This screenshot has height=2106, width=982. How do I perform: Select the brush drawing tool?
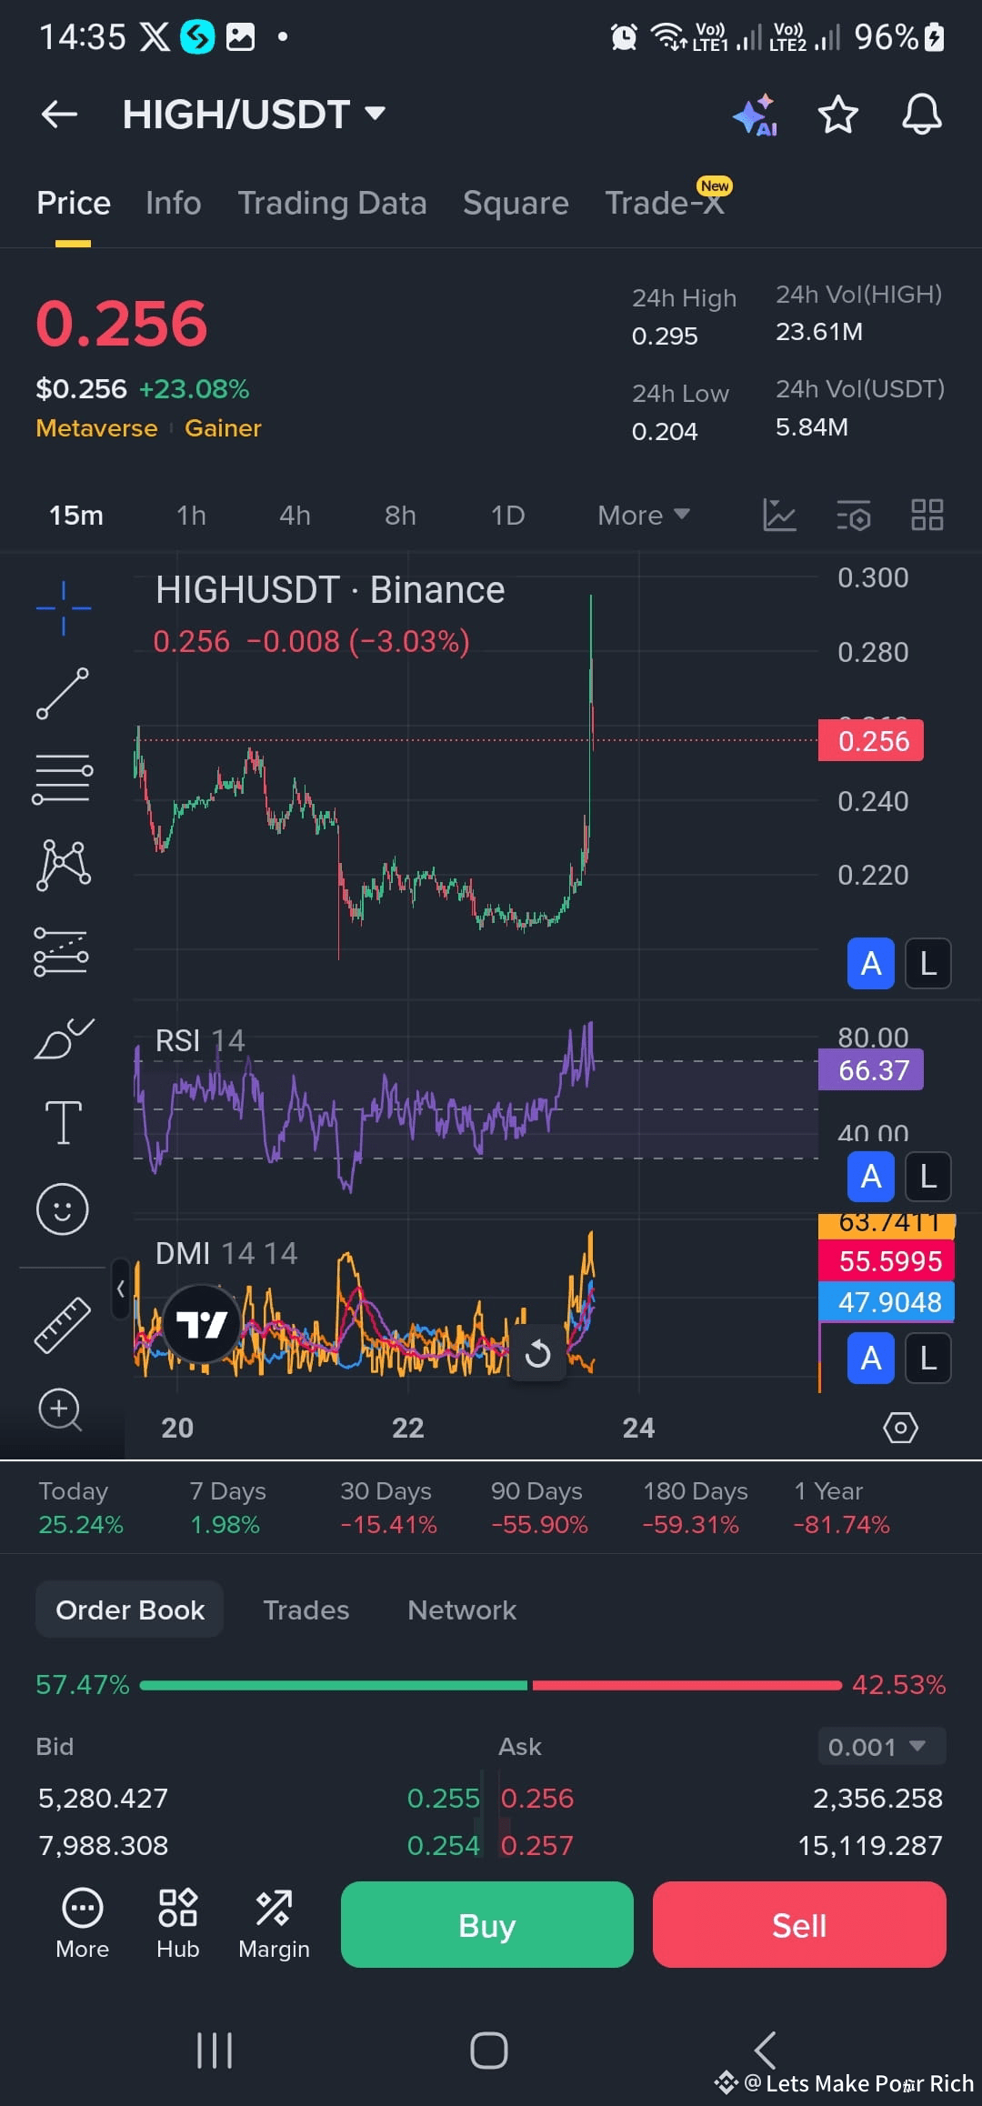[x=63, y=1038]
